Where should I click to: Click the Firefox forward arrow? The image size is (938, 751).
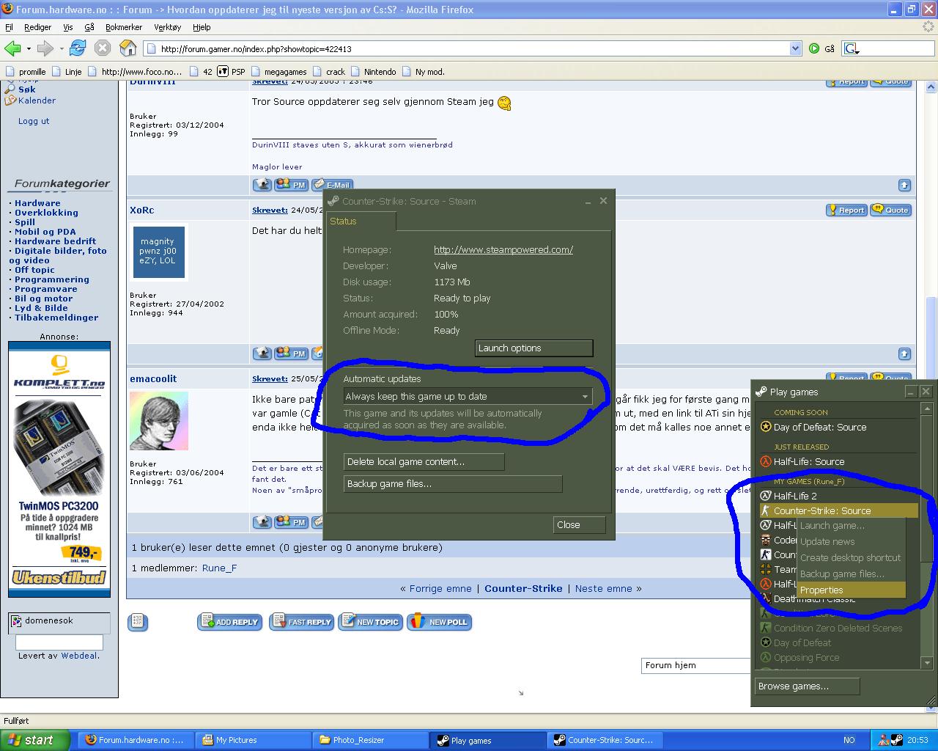45,48
